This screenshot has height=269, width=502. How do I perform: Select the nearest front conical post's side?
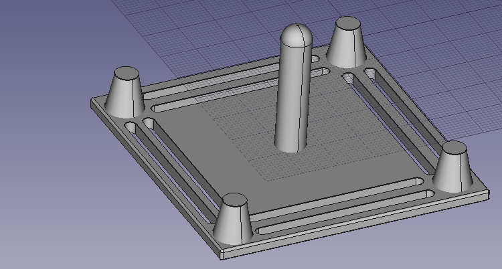coord(233,224)
